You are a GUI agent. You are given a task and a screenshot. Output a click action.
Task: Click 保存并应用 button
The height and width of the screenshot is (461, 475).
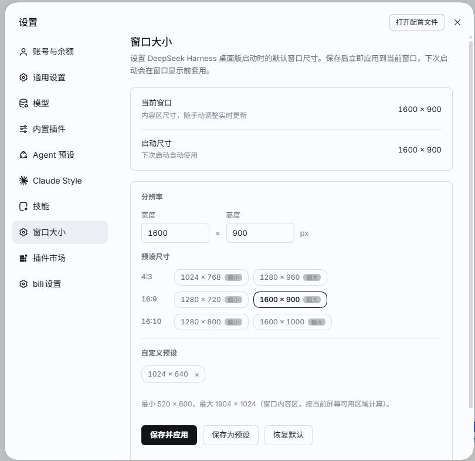tap(169, 435)
